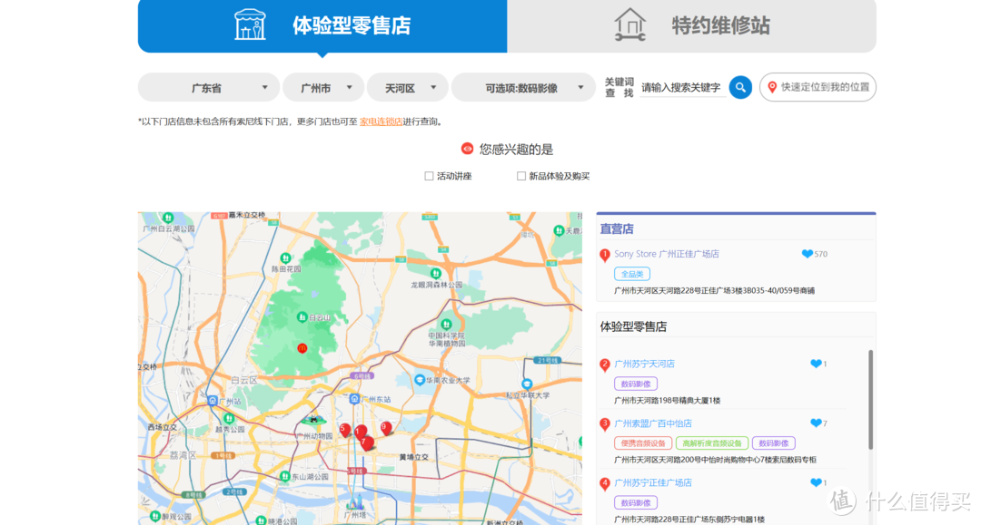Screen dimensions: 981x525
Task: Click the 黄埔立交 label on map
Action: (414, 457)
